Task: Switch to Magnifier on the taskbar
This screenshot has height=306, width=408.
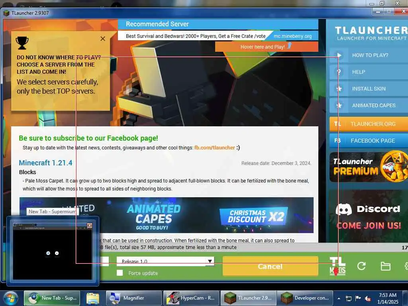Action: click(x=134, y=298)
